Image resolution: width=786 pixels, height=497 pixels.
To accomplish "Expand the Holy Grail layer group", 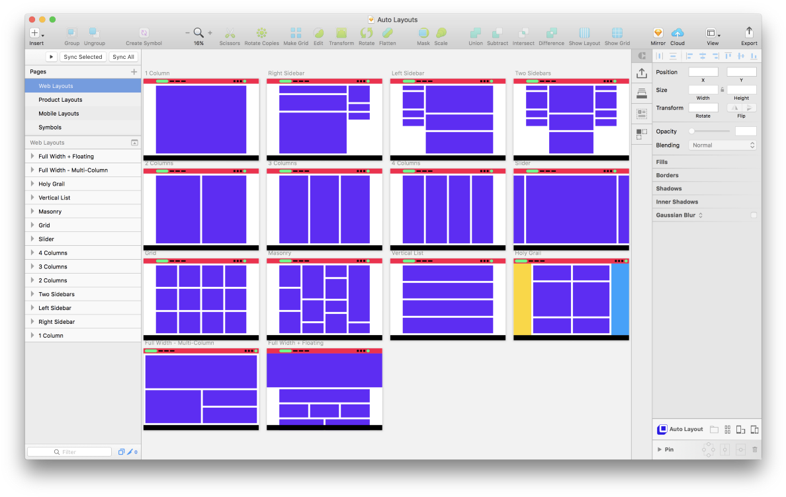I will tap(32, 184).
